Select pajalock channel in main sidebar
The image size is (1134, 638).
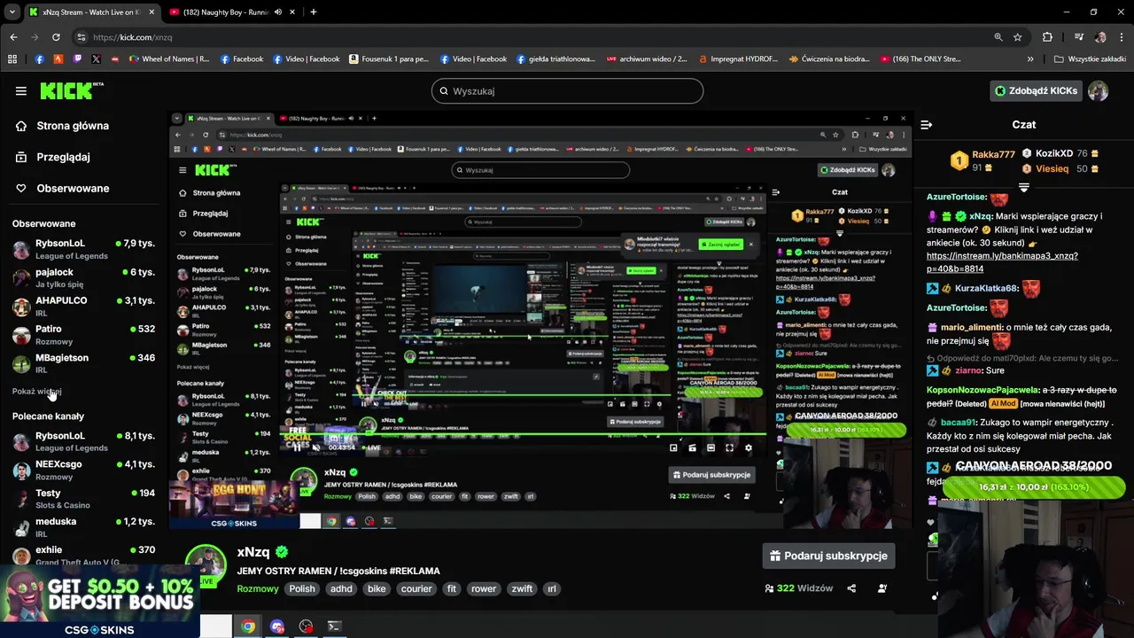(x=84, y=278)
